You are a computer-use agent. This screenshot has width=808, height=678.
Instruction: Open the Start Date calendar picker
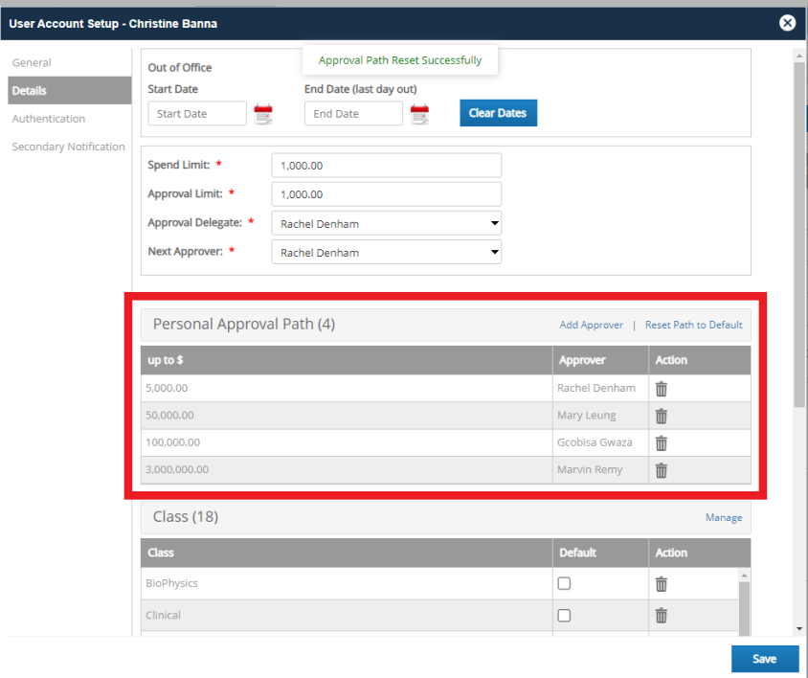coord(264,112)
